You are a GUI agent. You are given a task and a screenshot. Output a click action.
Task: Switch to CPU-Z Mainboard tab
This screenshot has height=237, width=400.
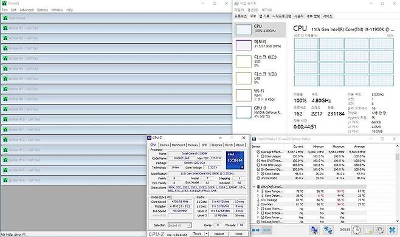pyautogui.click(x=178, y=145)
